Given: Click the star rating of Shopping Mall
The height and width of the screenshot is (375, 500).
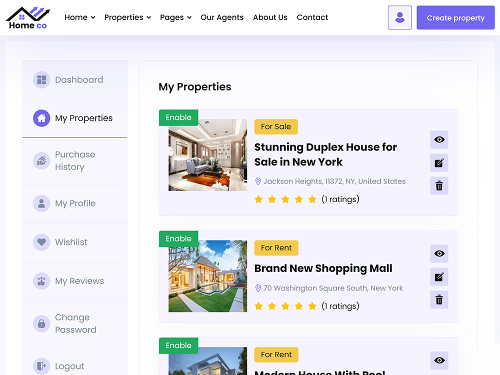Looking at the screenshot, I should click(285, 306).
